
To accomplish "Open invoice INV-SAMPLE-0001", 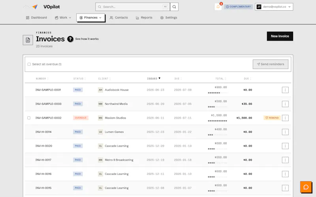I will [x=48, y=90].
